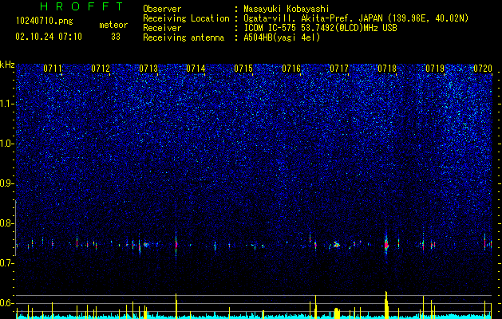Click the 1.0 kHz axis label
The image size is (502, 319).
point(7,144)
